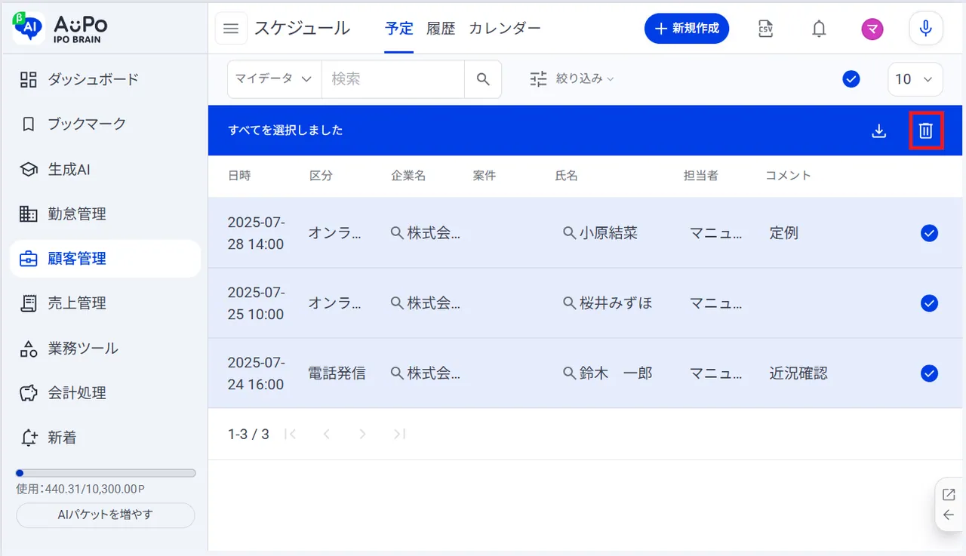The height and width of the screenshot is (556, 966).
Task: Toggle the select-all checkmark in toolbar
Action: 851,79
